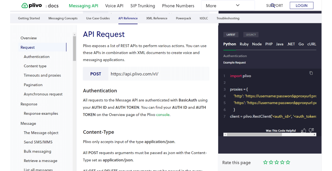Go to XML Reference tab
The width and height of the screenshot is (332, 171).
(x=157, y=18)
